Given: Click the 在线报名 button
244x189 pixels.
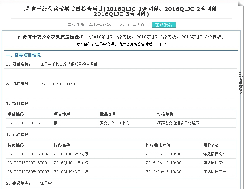Looking at the screenshot, I should point(164,25).
